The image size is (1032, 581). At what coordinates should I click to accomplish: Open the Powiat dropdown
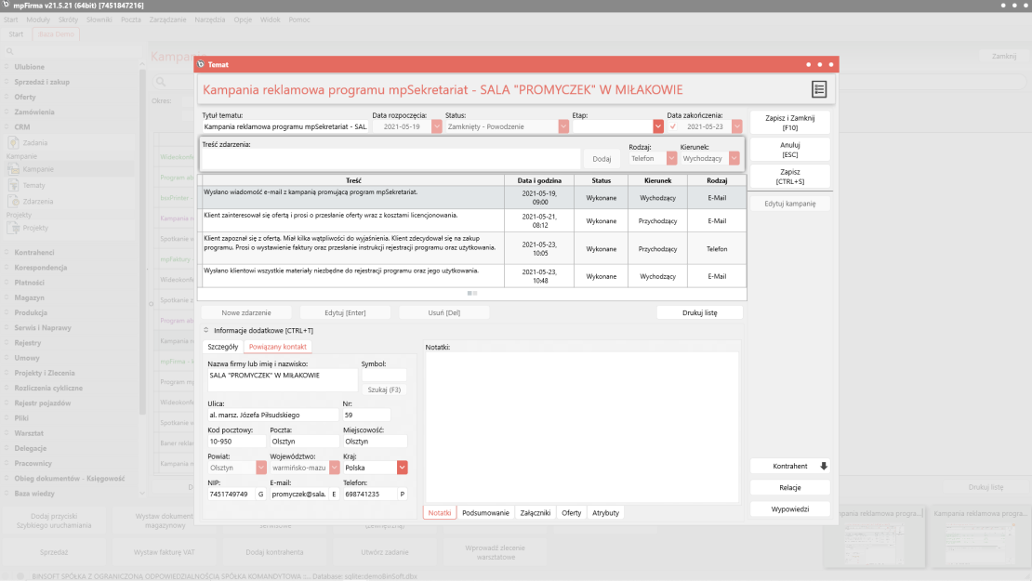pyautogui.click(x=260, y=468)
